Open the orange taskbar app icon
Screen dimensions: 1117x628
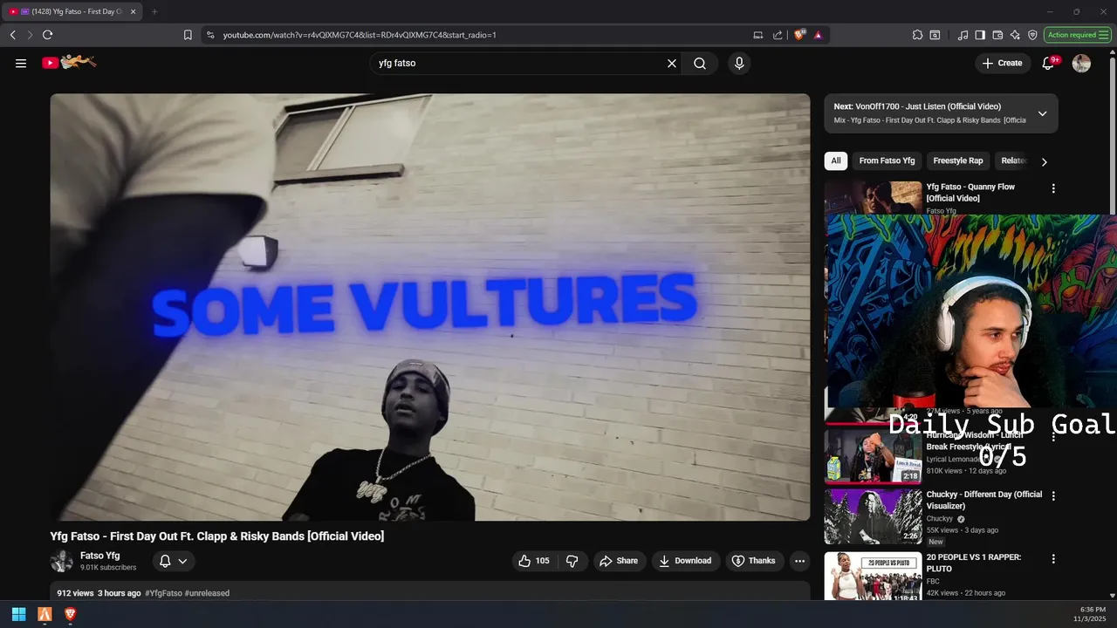tap(45, 614)
